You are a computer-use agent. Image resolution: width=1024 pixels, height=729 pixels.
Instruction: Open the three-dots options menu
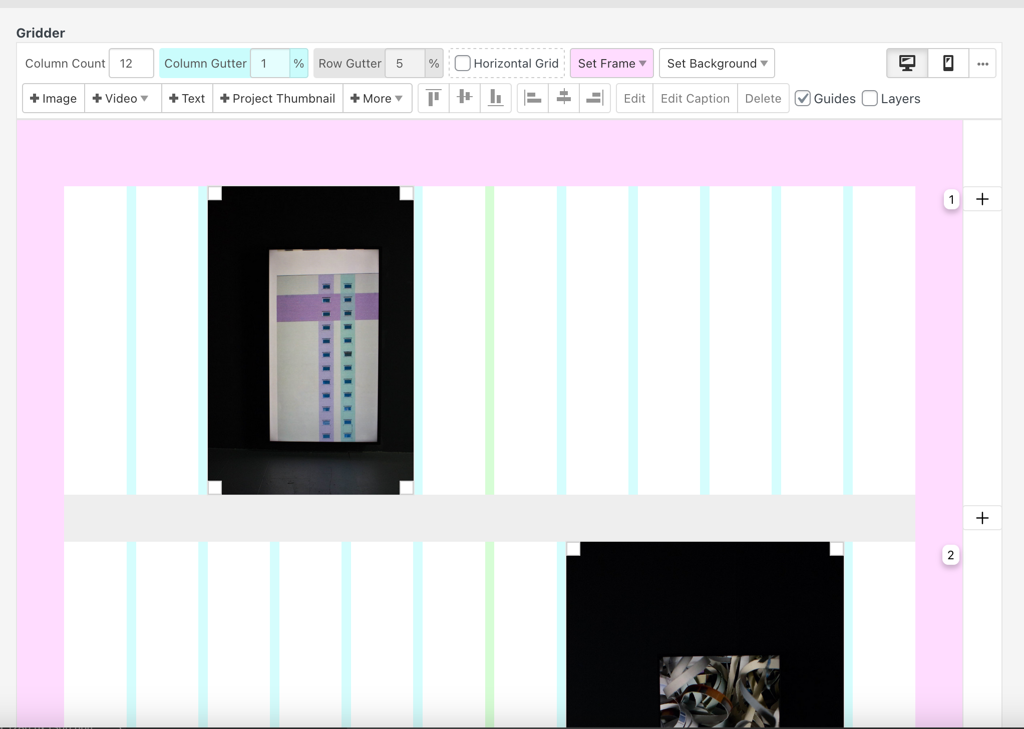pyautogui.click(x=982, y=64)
